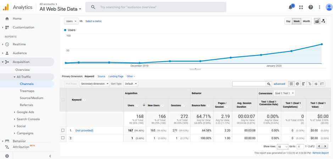Click Select a metric link
Image resolution: width=333 pixels, height=159 pixels.
94,21
